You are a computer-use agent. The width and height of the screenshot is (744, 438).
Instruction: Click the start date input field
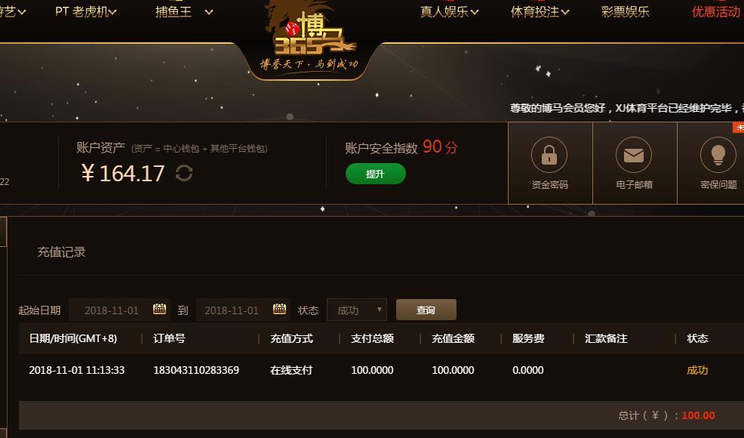point(119,310)
